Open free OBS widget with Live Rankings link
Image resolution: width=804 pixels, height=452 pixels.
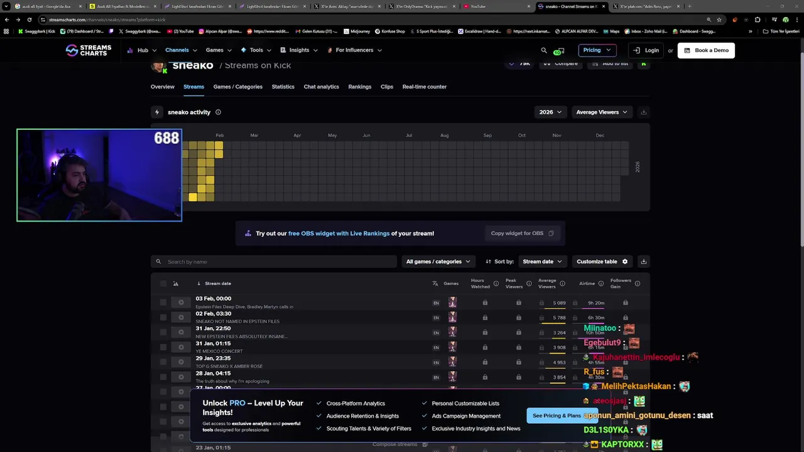(x=339, y=234)
